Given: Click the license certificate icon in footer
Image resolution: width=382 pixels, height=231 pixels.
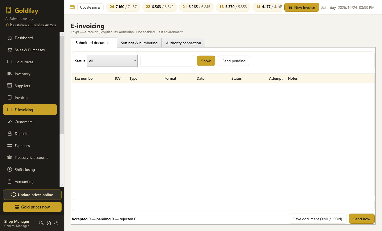Looking at the screenshot, I should pos(49,223).
